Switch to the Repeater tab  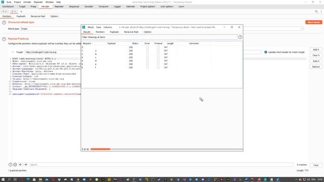[x=59, y=7]
